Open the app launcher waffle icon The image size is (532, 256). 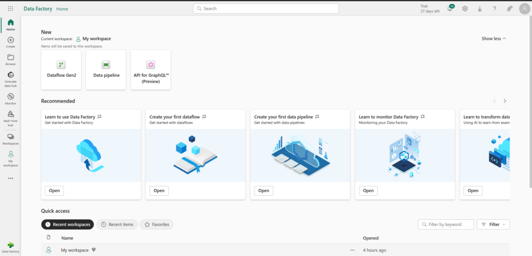[10, 9]
